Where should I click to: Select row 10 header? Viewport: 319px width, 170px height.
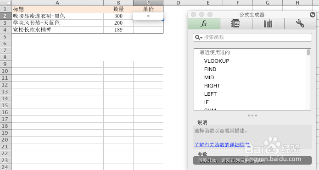pyautogui.click(x=6, y=71)
